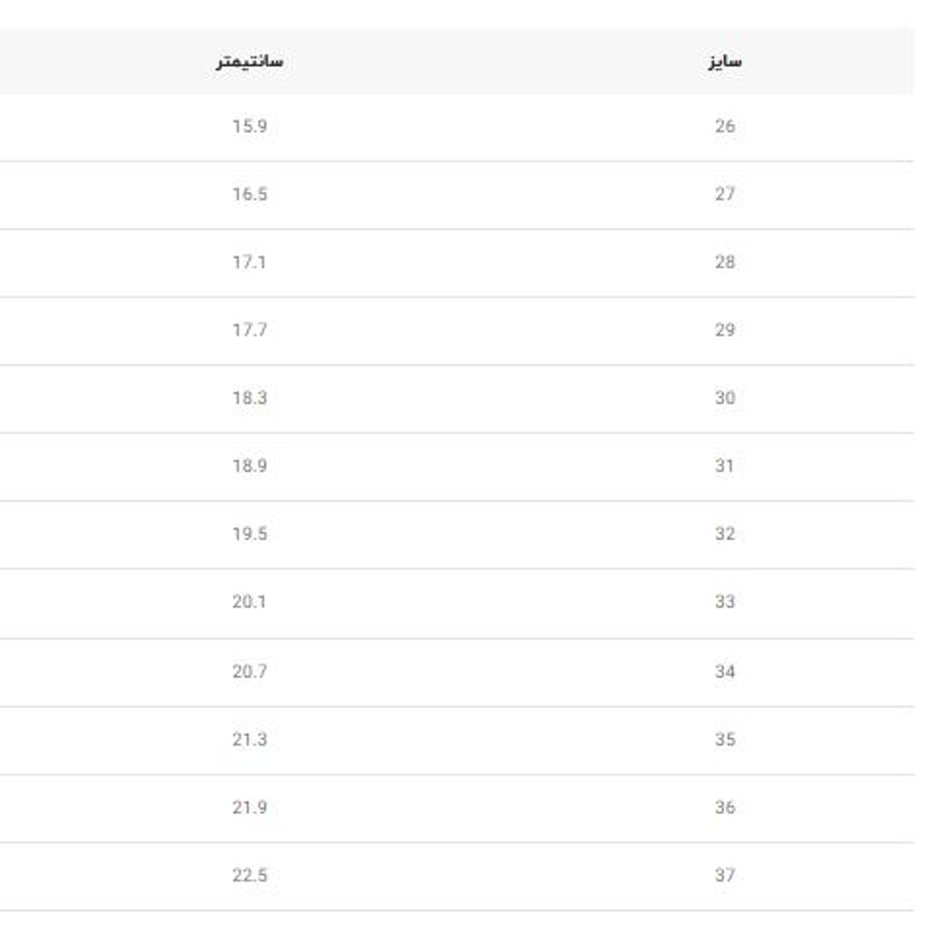927x927 pixels.
Task: Click the 18.3 centimeter value
Action: tap(249, 398)
